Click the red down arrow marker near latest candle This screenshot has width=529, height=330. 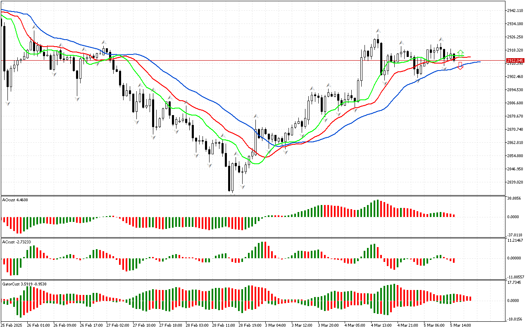[460, 65]
